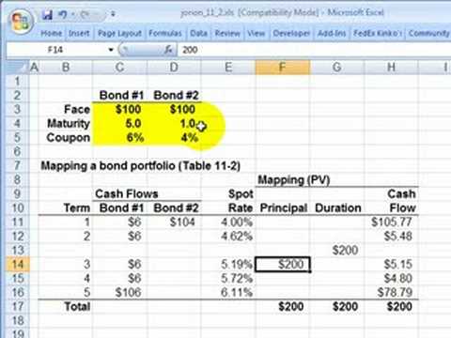
Task: Click the $106 Bond #1 cash flow cell
Action: click(x=119, y=292)
